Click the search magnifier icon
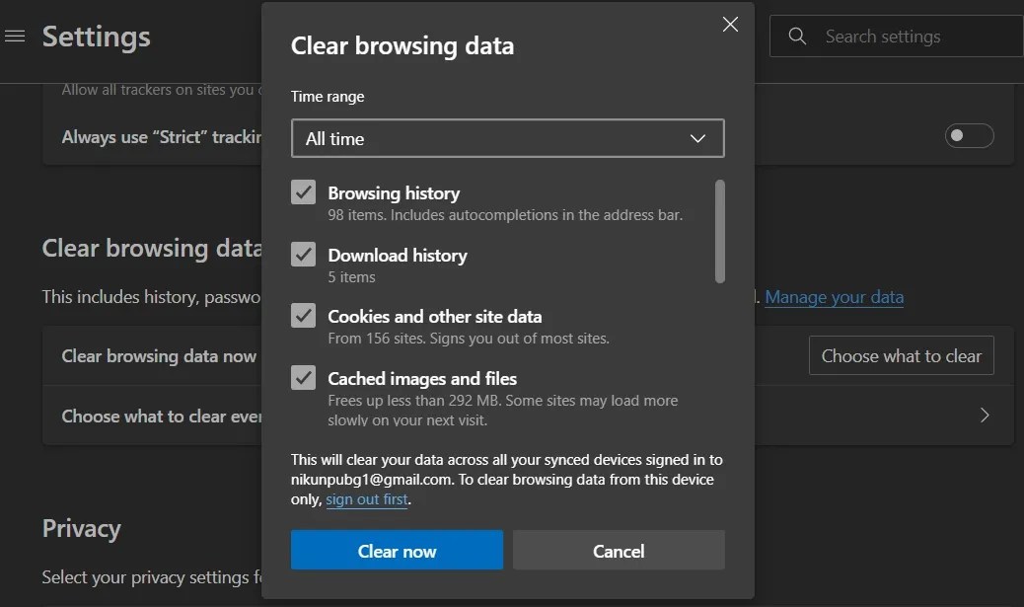The width and height of the screenshot is (1024, 607). [x=796, y=36]
